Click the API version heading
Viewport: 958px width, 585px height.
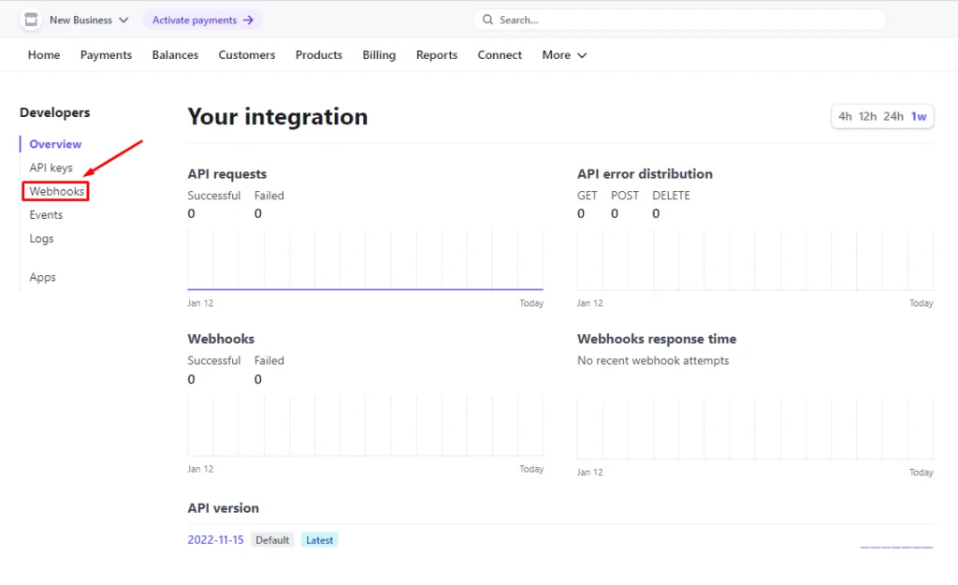[x=223, y=508]
